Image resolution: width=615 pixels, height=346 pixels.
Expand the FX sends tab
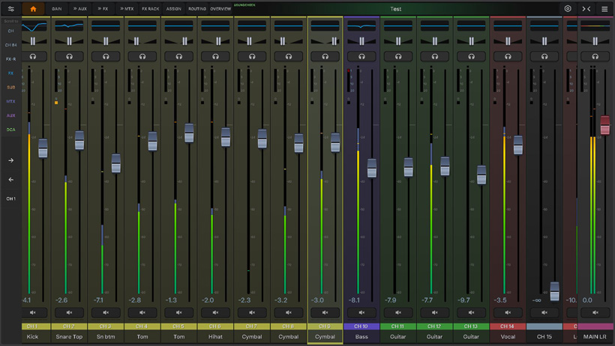103,9
